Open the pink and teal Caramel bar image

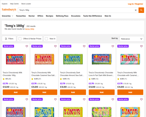click(130, 59)
